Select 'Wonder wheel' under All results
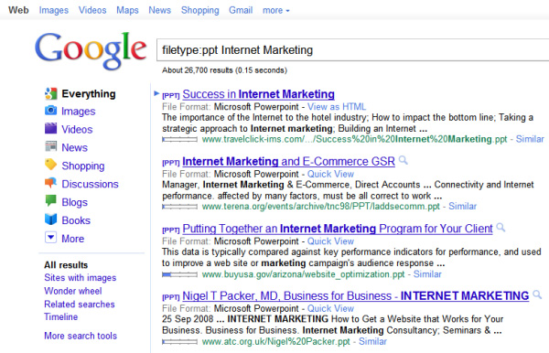The image size is (549, 353). tap(73, 291)
